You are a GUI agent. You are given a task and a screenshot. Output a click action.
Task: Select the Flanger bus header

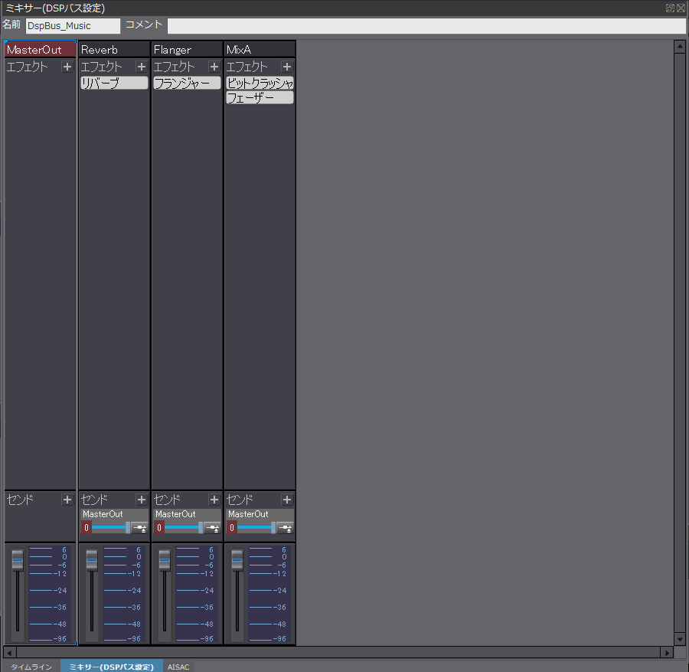[x=187, y=50]
